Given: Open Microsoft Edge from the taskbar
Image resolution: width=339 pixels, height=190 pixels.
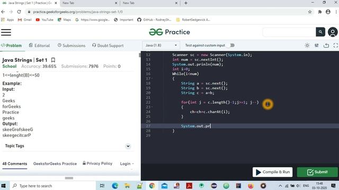Looking at the screenshot, I should 115,186.
